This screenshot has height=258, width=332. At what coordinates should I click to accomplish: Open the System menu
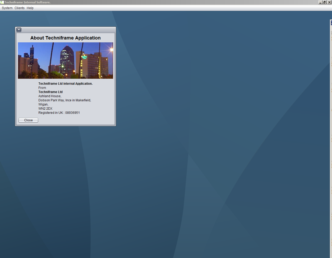(7, 8)
